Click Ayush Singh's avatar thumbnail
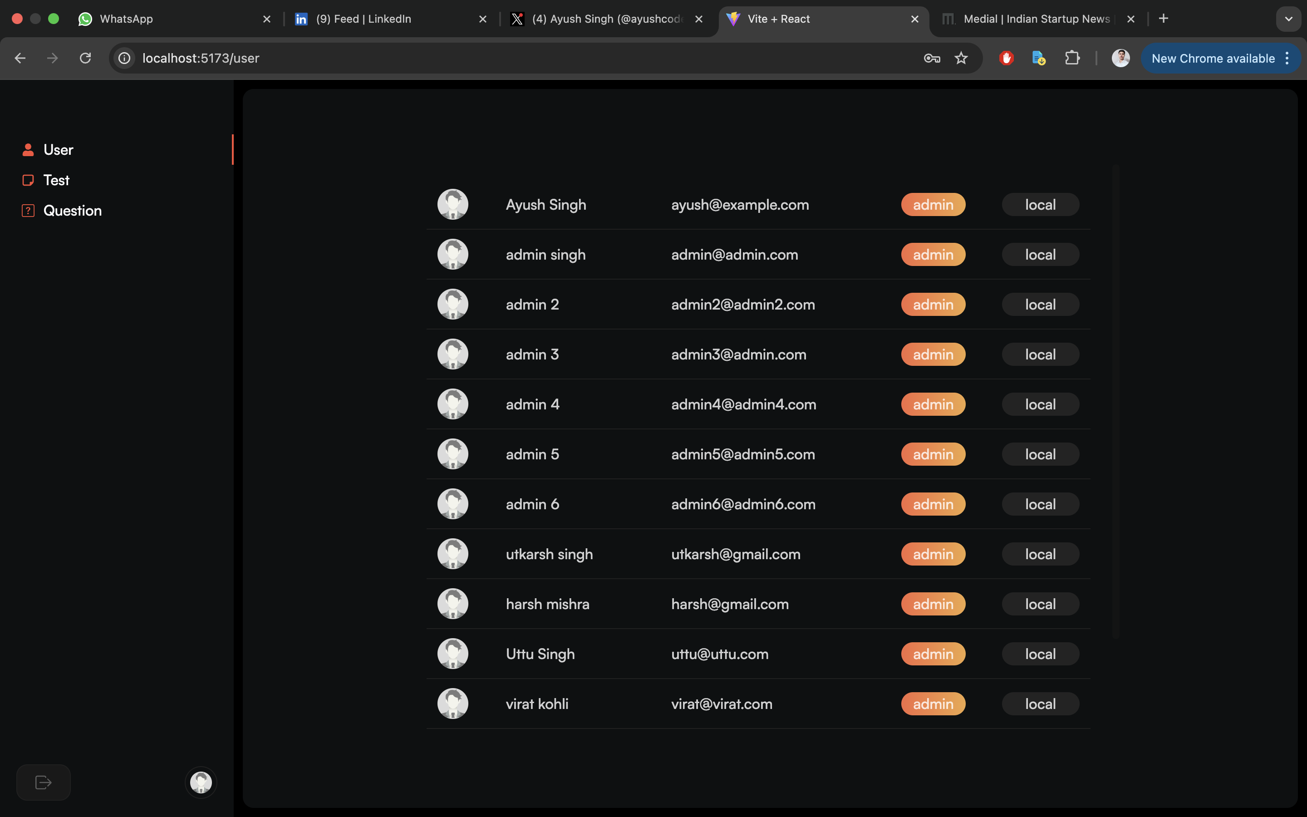This screenshot has width=1307, height=817. pyautogui.click(x=452, y=204)
